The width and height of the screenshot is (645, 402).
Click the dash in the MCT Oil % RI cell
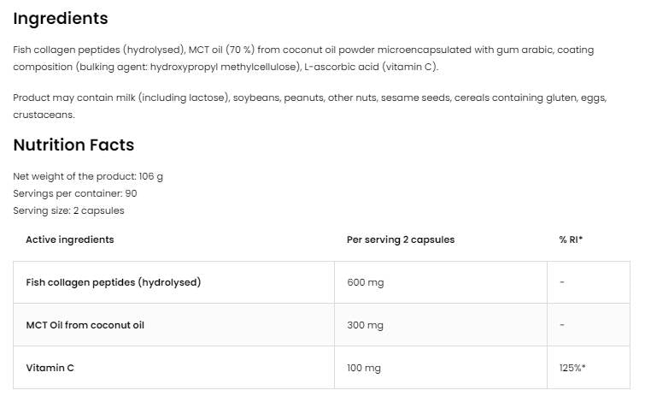(x=562, y=325)
